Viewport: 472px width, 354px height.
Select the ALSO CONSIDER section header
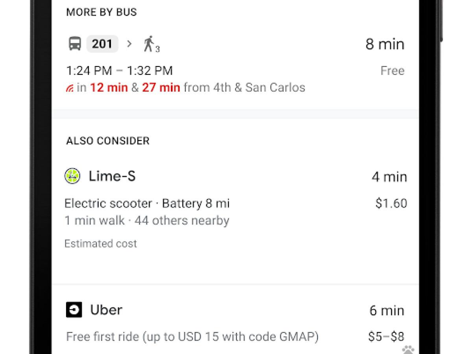[107, 140]
